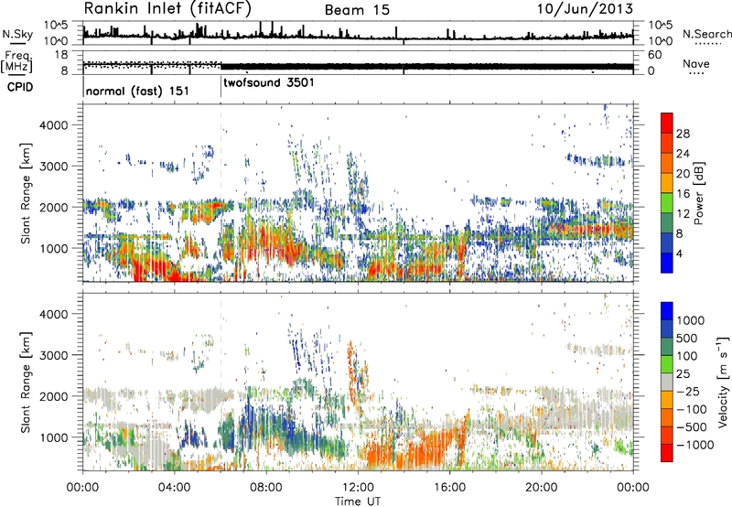The width and height of the screenshot is (732, 507).
Task: Click the '16:00' time axis tick label
Action: (449, 488)
